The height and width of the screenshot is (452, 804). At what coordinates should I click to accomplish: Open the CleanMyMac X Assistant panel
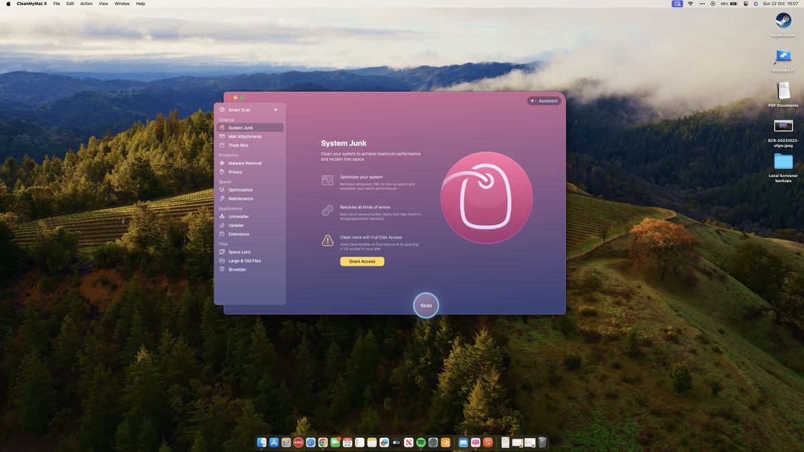point(545,100)
